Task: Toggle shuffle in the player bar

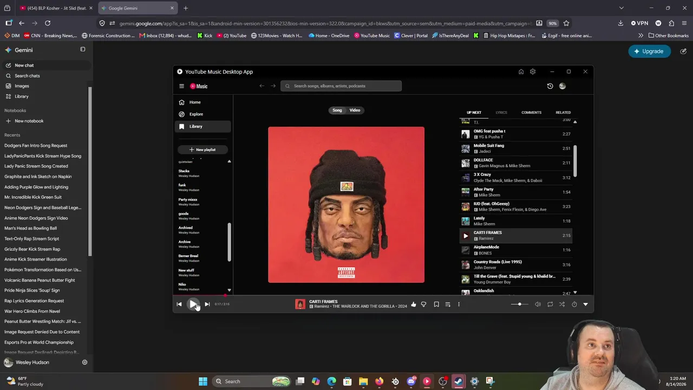Action: [562, 304]
